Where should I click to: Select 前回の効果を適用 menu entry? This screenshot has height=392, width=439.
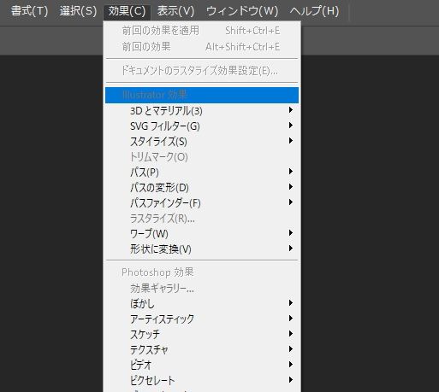point(202,31)
